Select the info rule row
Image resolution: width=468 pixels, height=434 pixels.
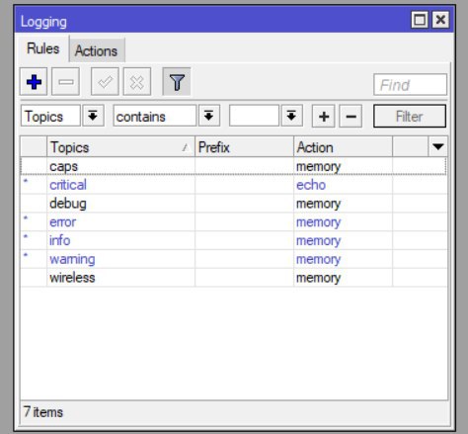pyautogui.click(x=234, y=240)
